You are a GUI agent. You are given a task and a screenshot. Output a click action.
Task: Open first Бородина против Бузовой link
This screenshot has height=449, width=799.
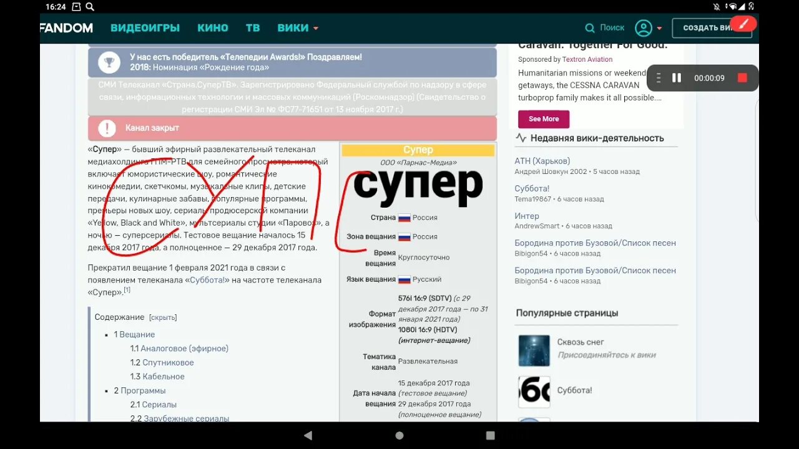[x=595, y=243]
